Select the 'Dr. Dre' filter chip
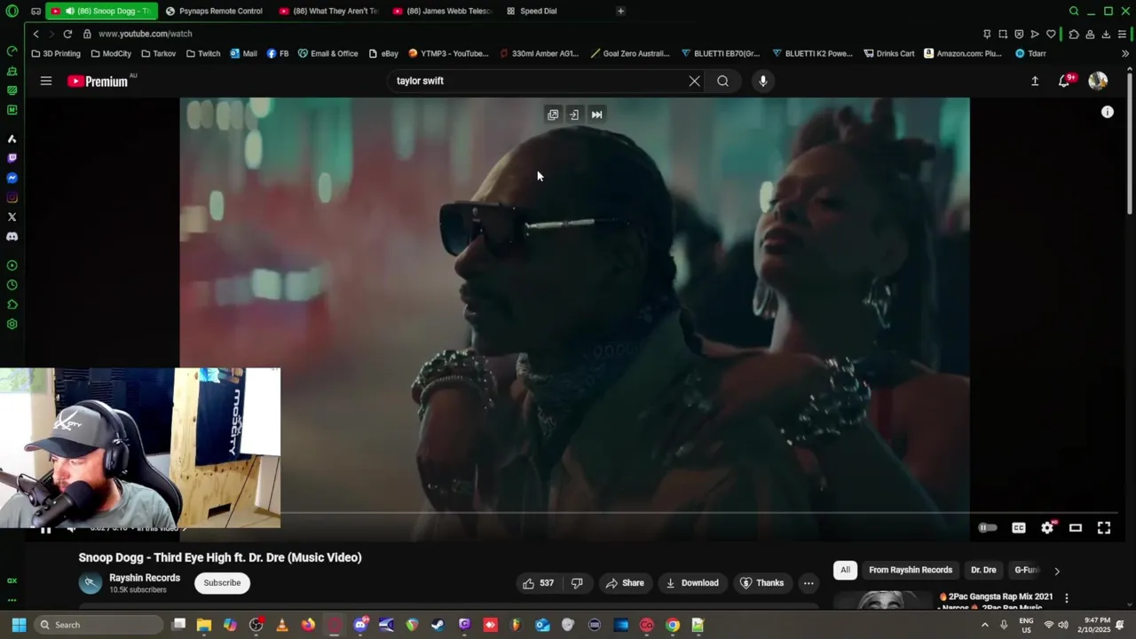The height and width of the screenshot is (639, 1136). [x=983, y=570]
